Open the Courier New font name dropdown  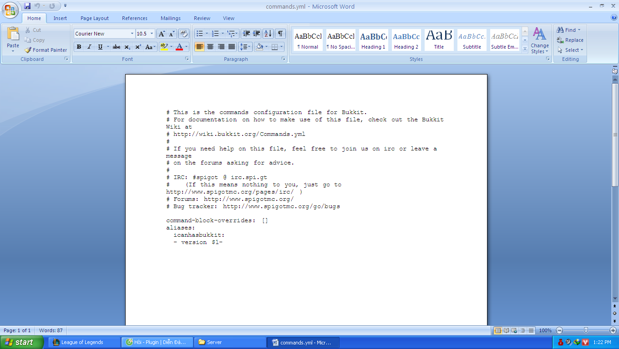pyautogui.click(x=132, y=34)
